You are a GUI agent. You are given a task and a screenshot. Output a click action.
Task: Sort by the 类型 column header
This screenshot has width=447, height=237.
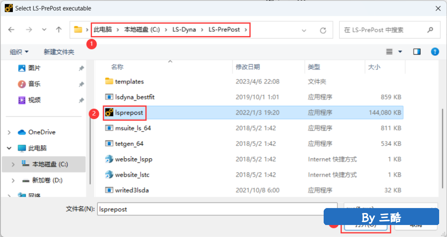[x=314, y=67]
